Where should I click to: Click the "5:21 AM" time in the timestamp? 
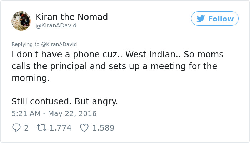click(25, 114)
